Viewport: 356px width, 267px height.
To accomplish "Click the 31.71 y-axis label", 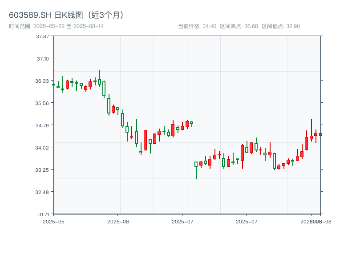I will pyautogui.click(x=43, y=214).
